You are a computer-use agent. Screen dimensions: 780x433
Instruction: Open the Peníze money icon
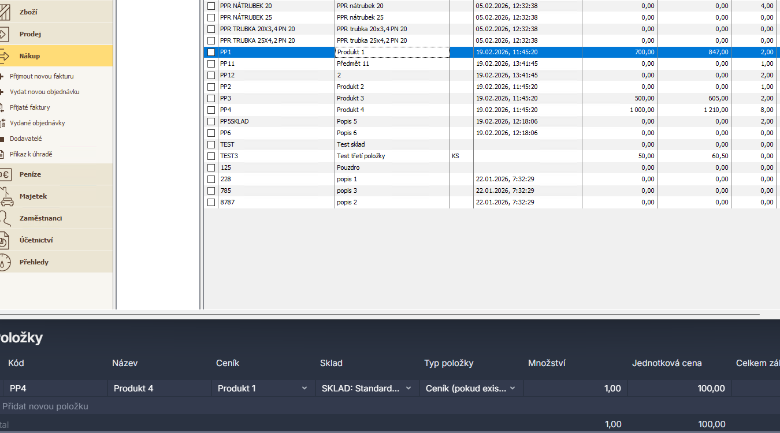pos(5,174)
